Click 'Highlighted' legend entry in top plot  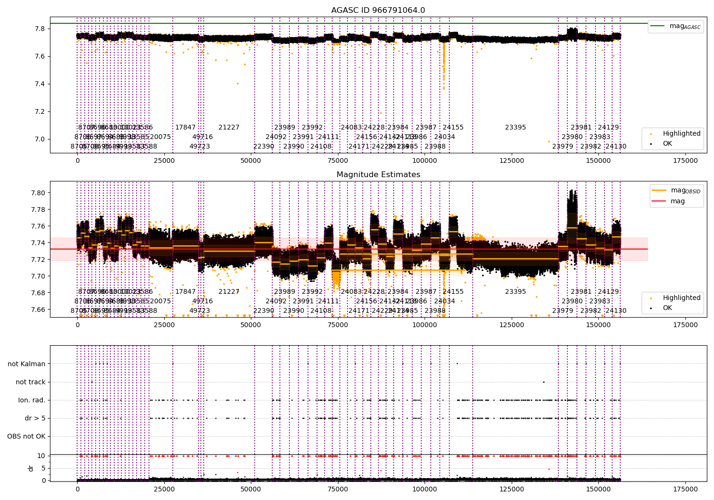click(x=676, y=133)
